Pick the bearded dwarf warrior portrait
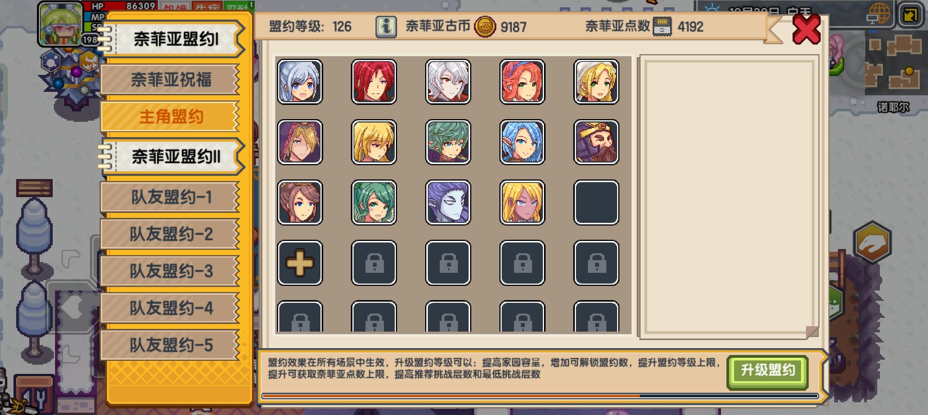This screenshot has width=928, height=415. (x=596, y=142)
